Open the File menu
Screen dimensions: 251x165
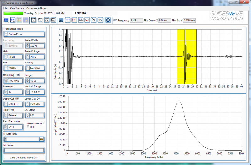(x=5, y=8)
